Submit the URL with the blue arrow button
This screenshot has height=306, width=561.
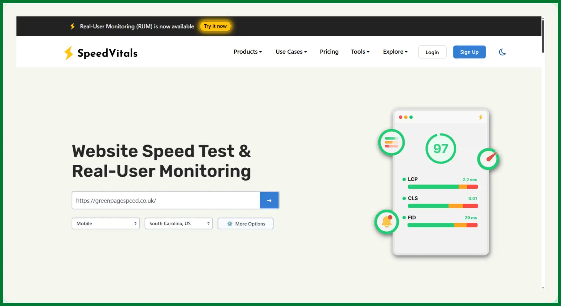click(x=269, y=200)
